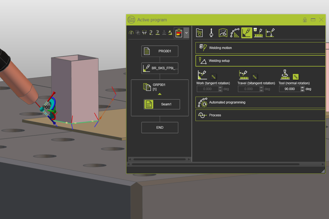The height and width of the screenshot is (219, 329).
Task: Expand the Process section
Action: (x=260, y=115)
